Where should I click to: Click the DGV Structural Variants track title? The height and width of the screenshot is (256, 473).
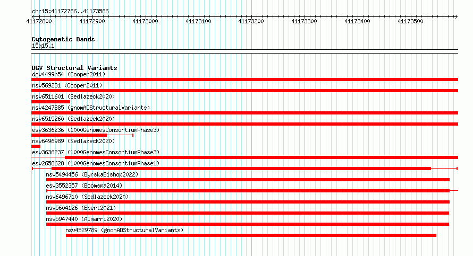tap(74, 68)
